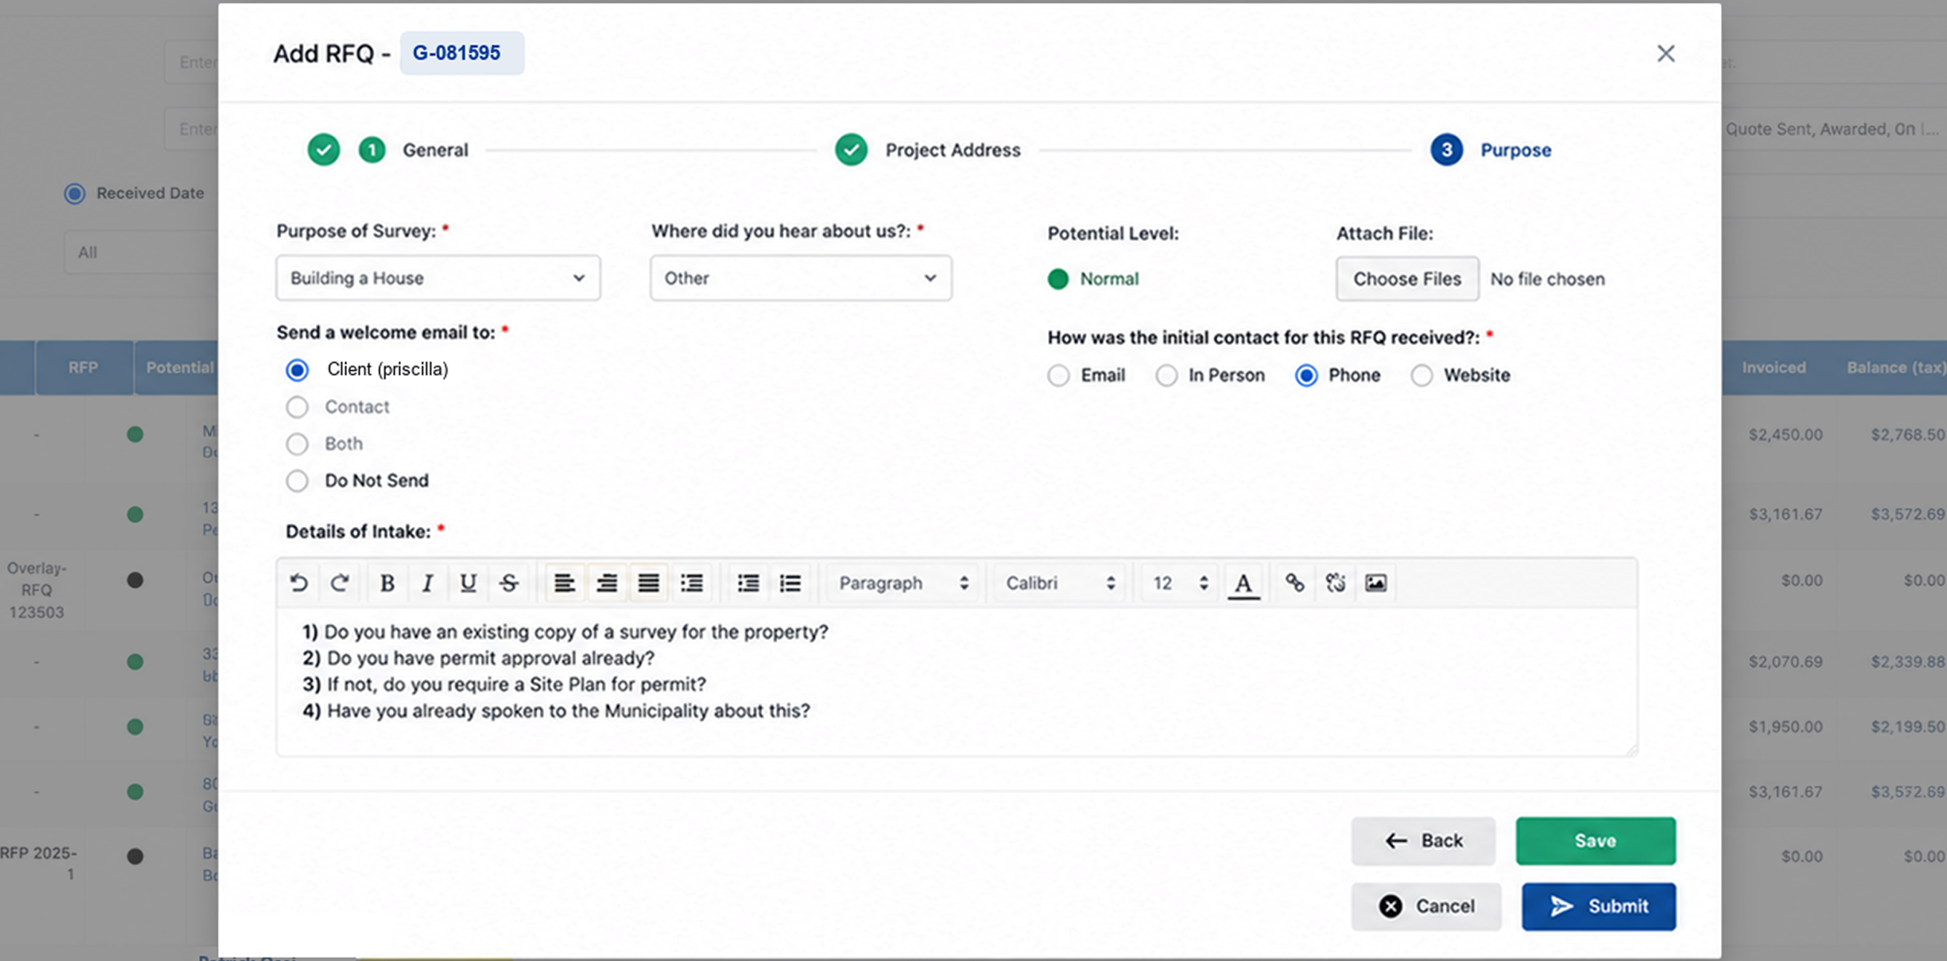1947x961 pixels.
Task: Align intake text to the left
Action: tap(564, 583)
